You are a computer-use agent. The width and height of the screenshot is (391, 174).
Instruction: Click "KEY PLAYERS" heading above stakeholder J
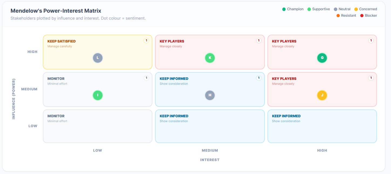click(284, 79)
